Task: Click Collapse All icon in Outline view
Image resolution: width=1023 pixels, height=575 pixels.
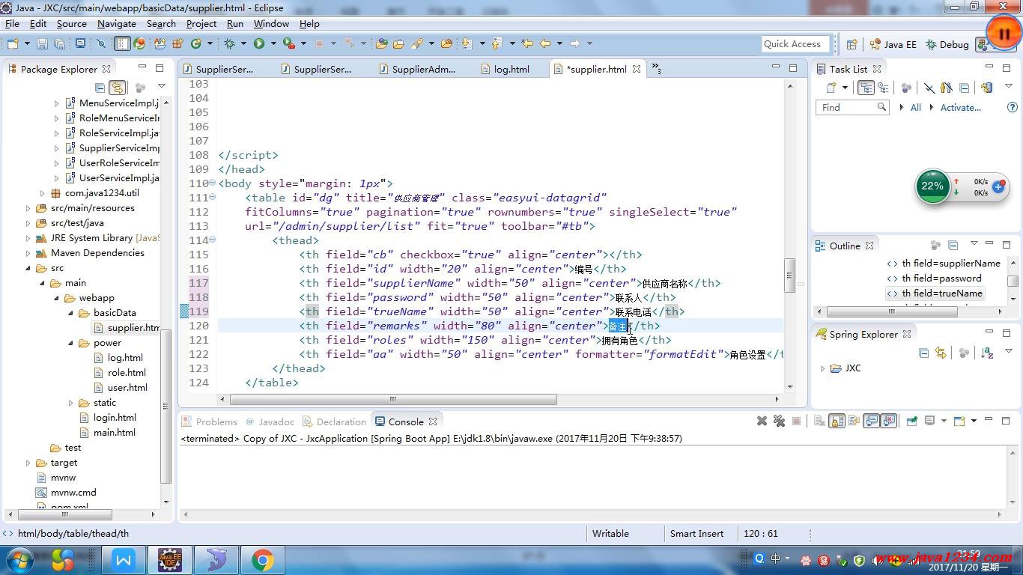Action: (x=953, y=245)
